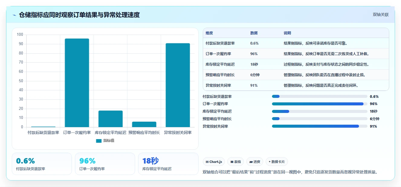
Task: Click the 异常按时关闭率 progress bar
Action: [x=320, y=126]
